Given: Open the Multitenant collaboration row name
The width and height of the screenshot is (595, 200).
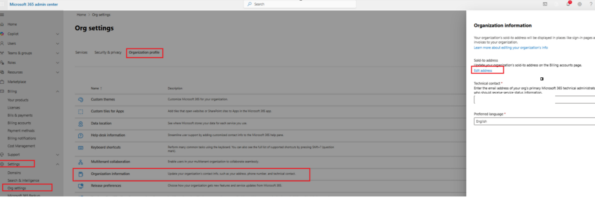Looking at the screenshot, I should [x=110, y=162].
